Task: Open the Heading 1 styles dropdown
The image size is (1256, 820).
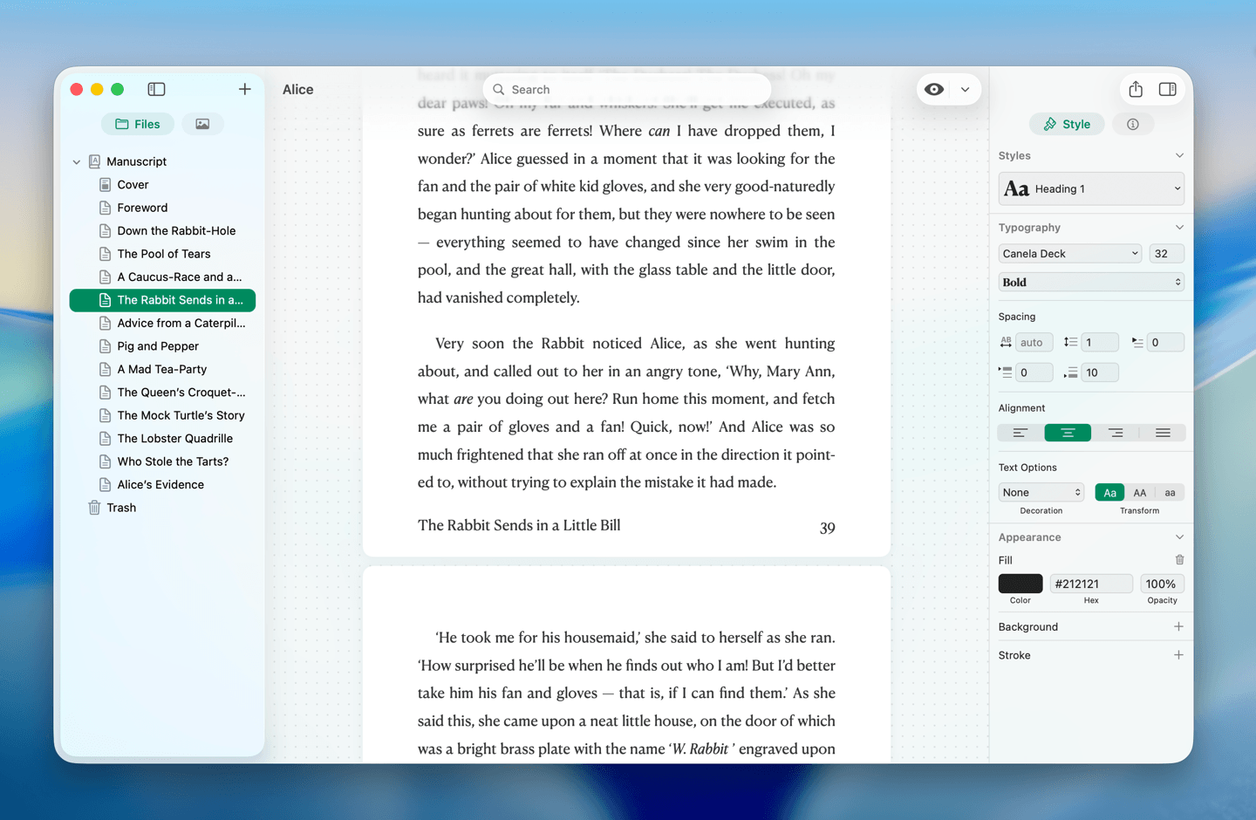Action: point(1090,188)
